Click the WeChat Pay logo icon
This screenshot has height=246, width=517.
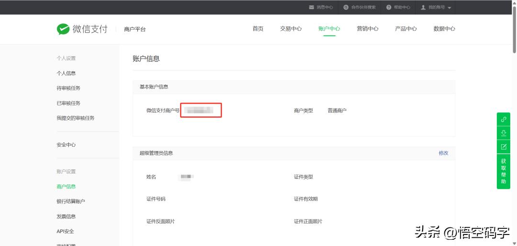pyautogui.click(x=63, y=29)
